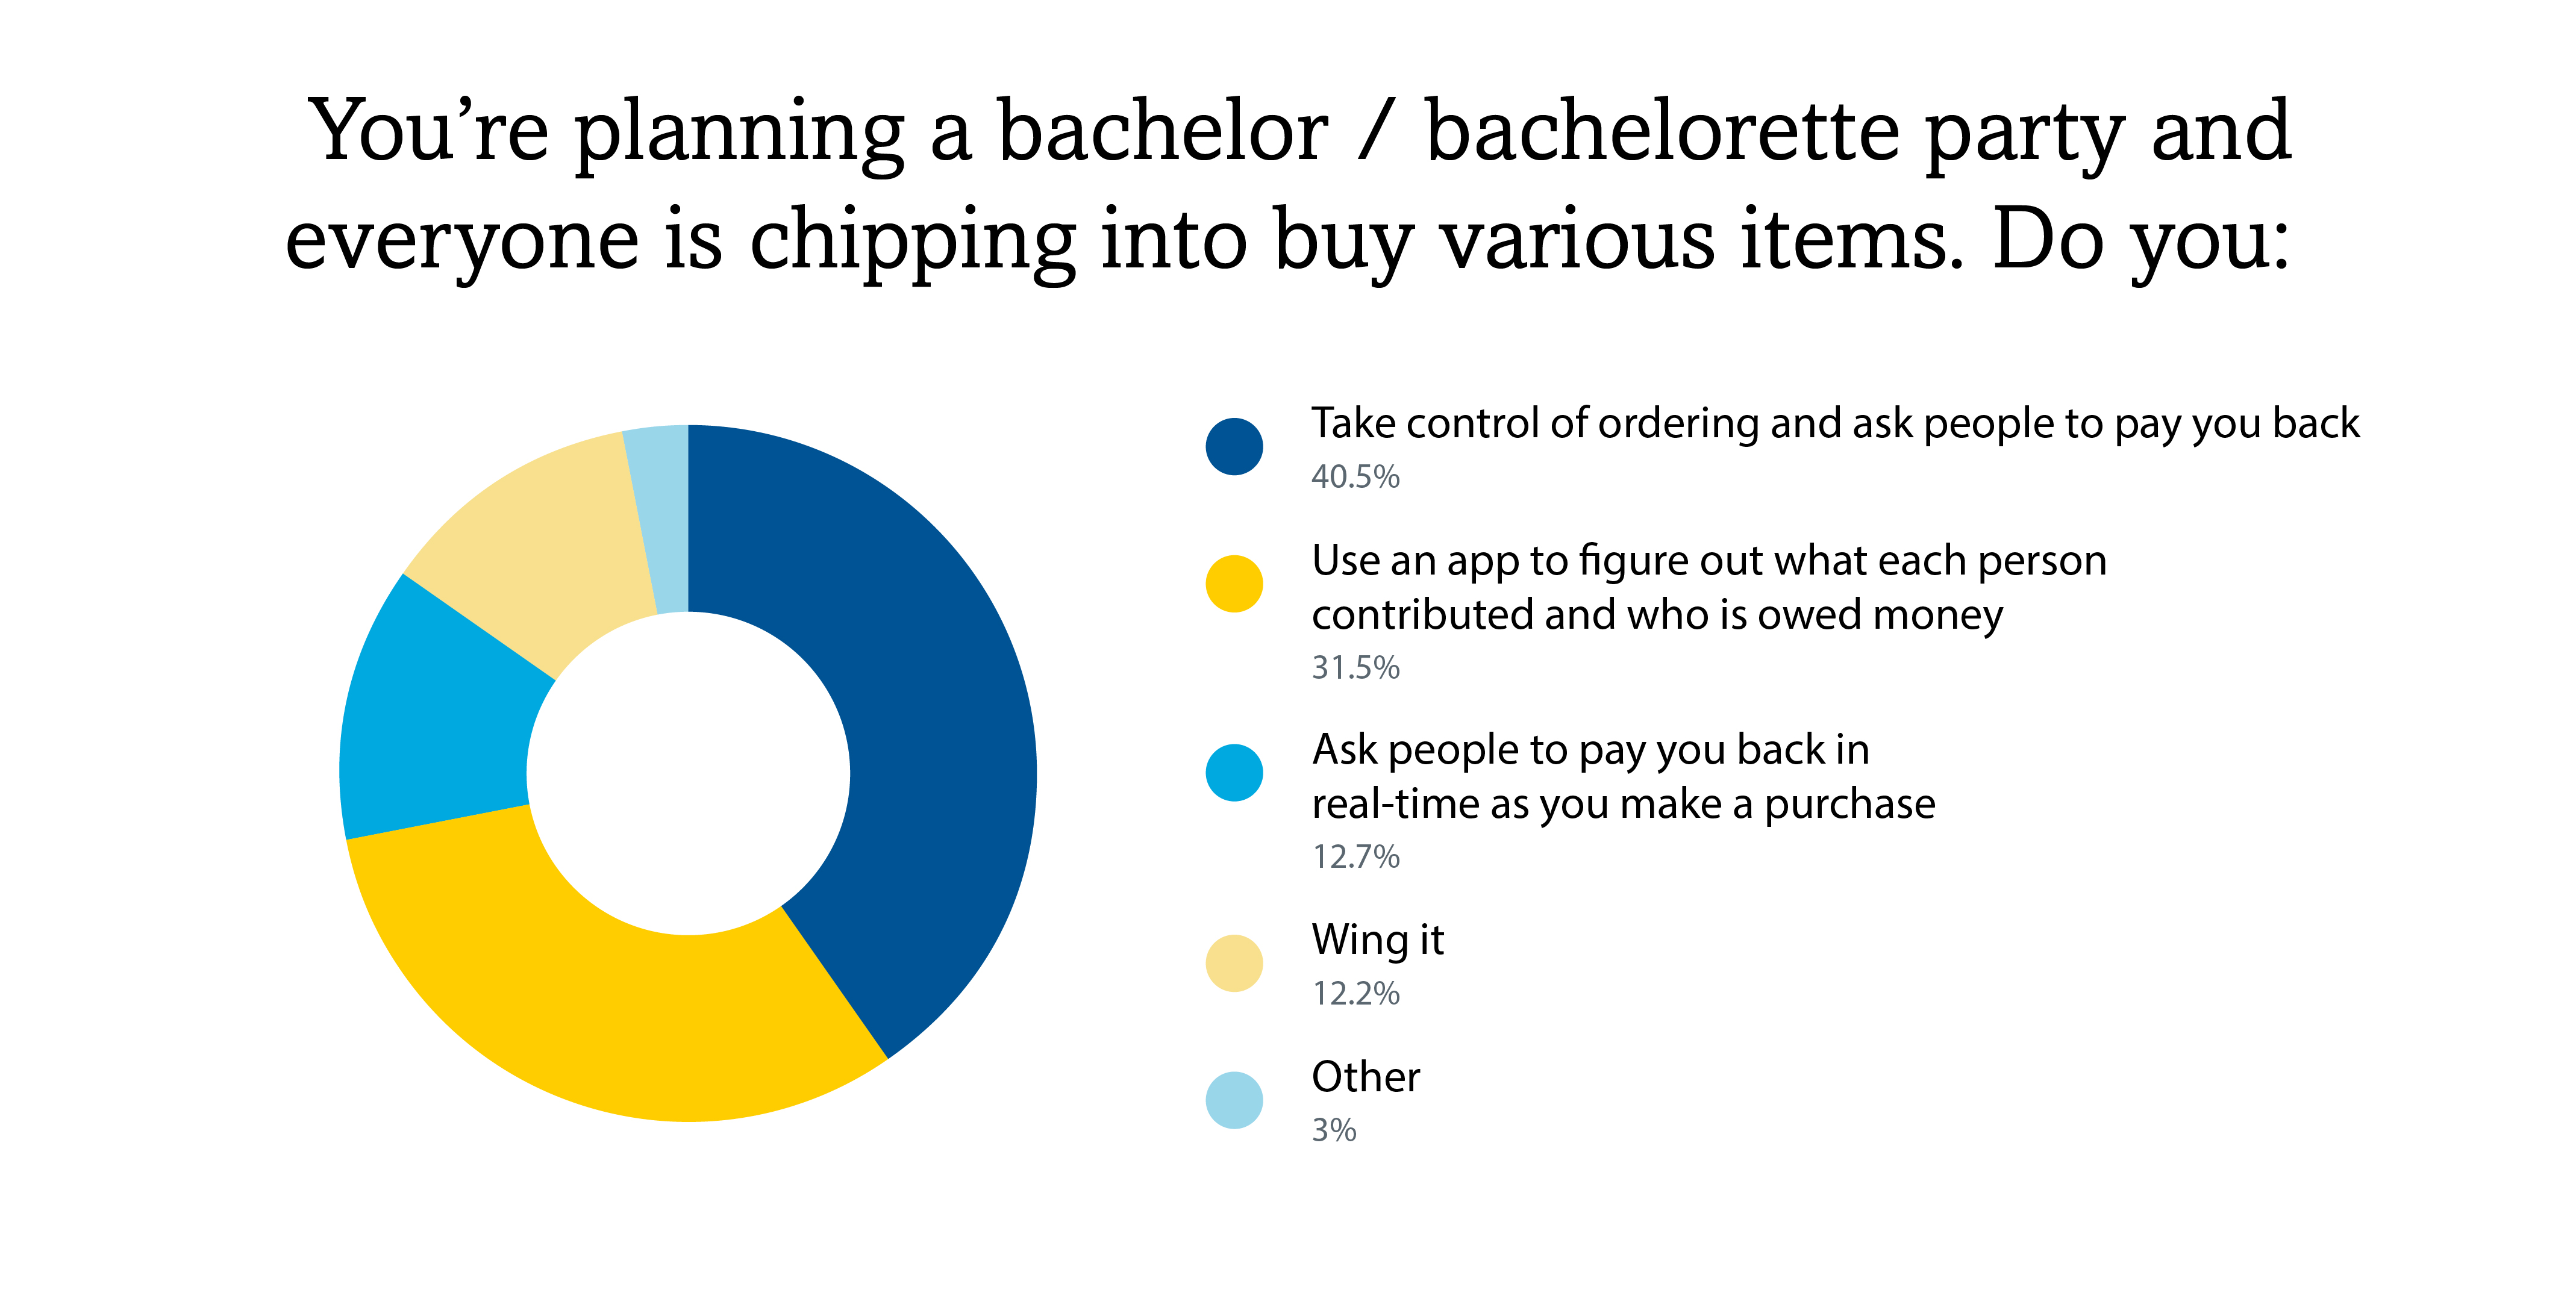
Task: Click the 'Wing it' legend label
Action: (x=1377, y=940)
